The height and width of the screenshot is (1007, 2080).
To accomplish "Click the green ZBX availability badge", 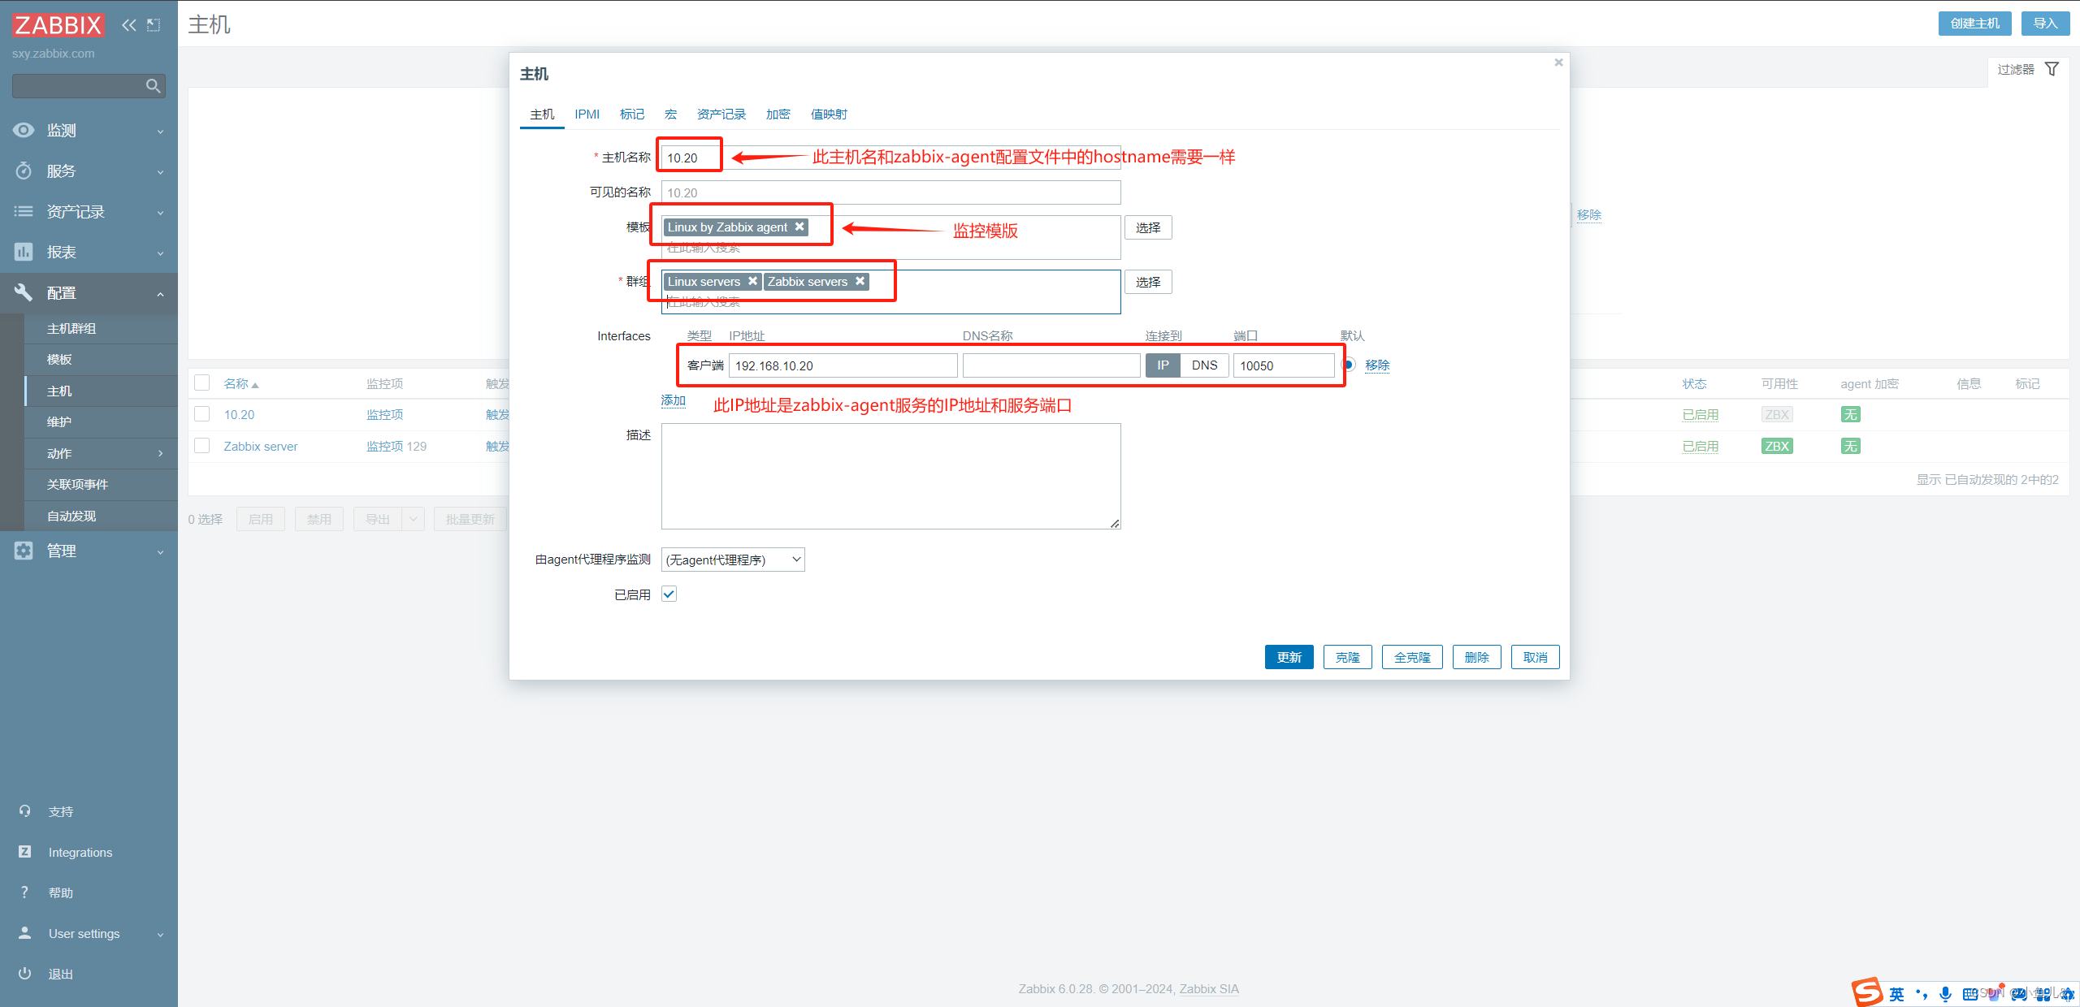I will [1777, 446].
